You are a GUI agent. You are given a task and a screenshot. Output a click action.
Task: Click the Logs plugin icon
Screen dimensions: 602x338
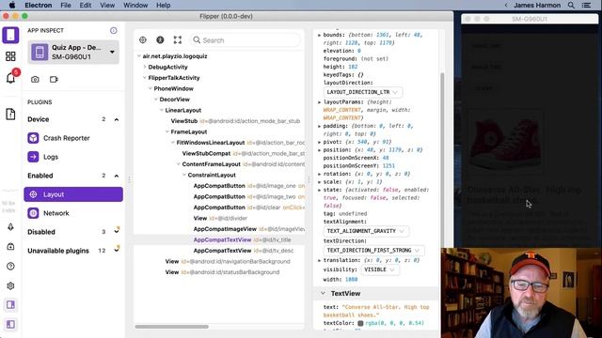tap(33, 157)
